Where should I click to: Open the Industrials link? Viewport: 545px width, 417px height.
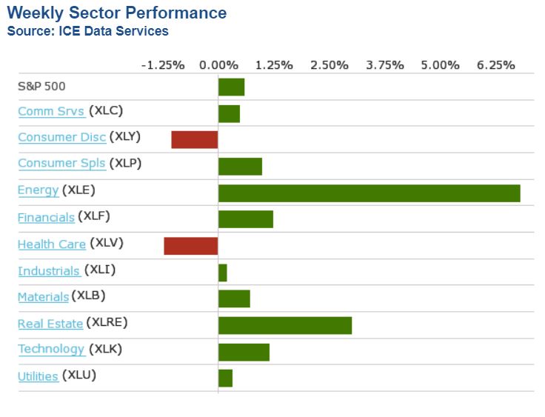click(x=49, y=271)
